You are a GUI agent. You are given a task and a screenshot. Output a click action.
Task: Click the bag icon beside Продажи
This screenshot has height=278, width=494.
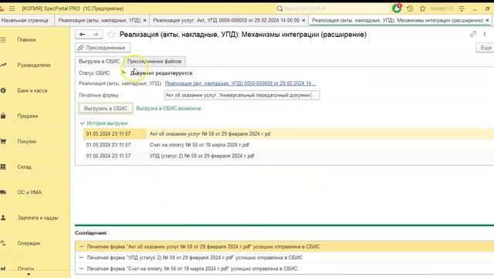[3, 116]
